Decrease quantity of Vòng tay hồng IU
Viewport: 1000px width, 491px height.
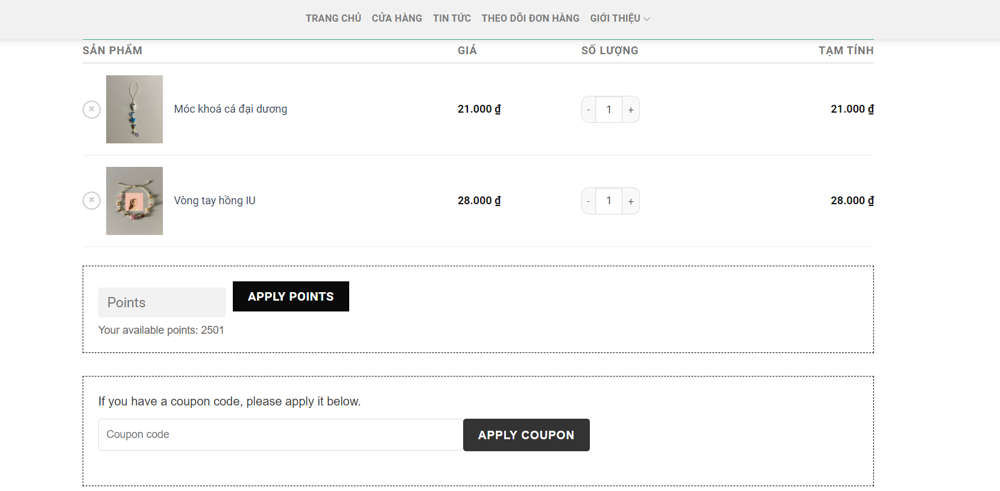589,201
